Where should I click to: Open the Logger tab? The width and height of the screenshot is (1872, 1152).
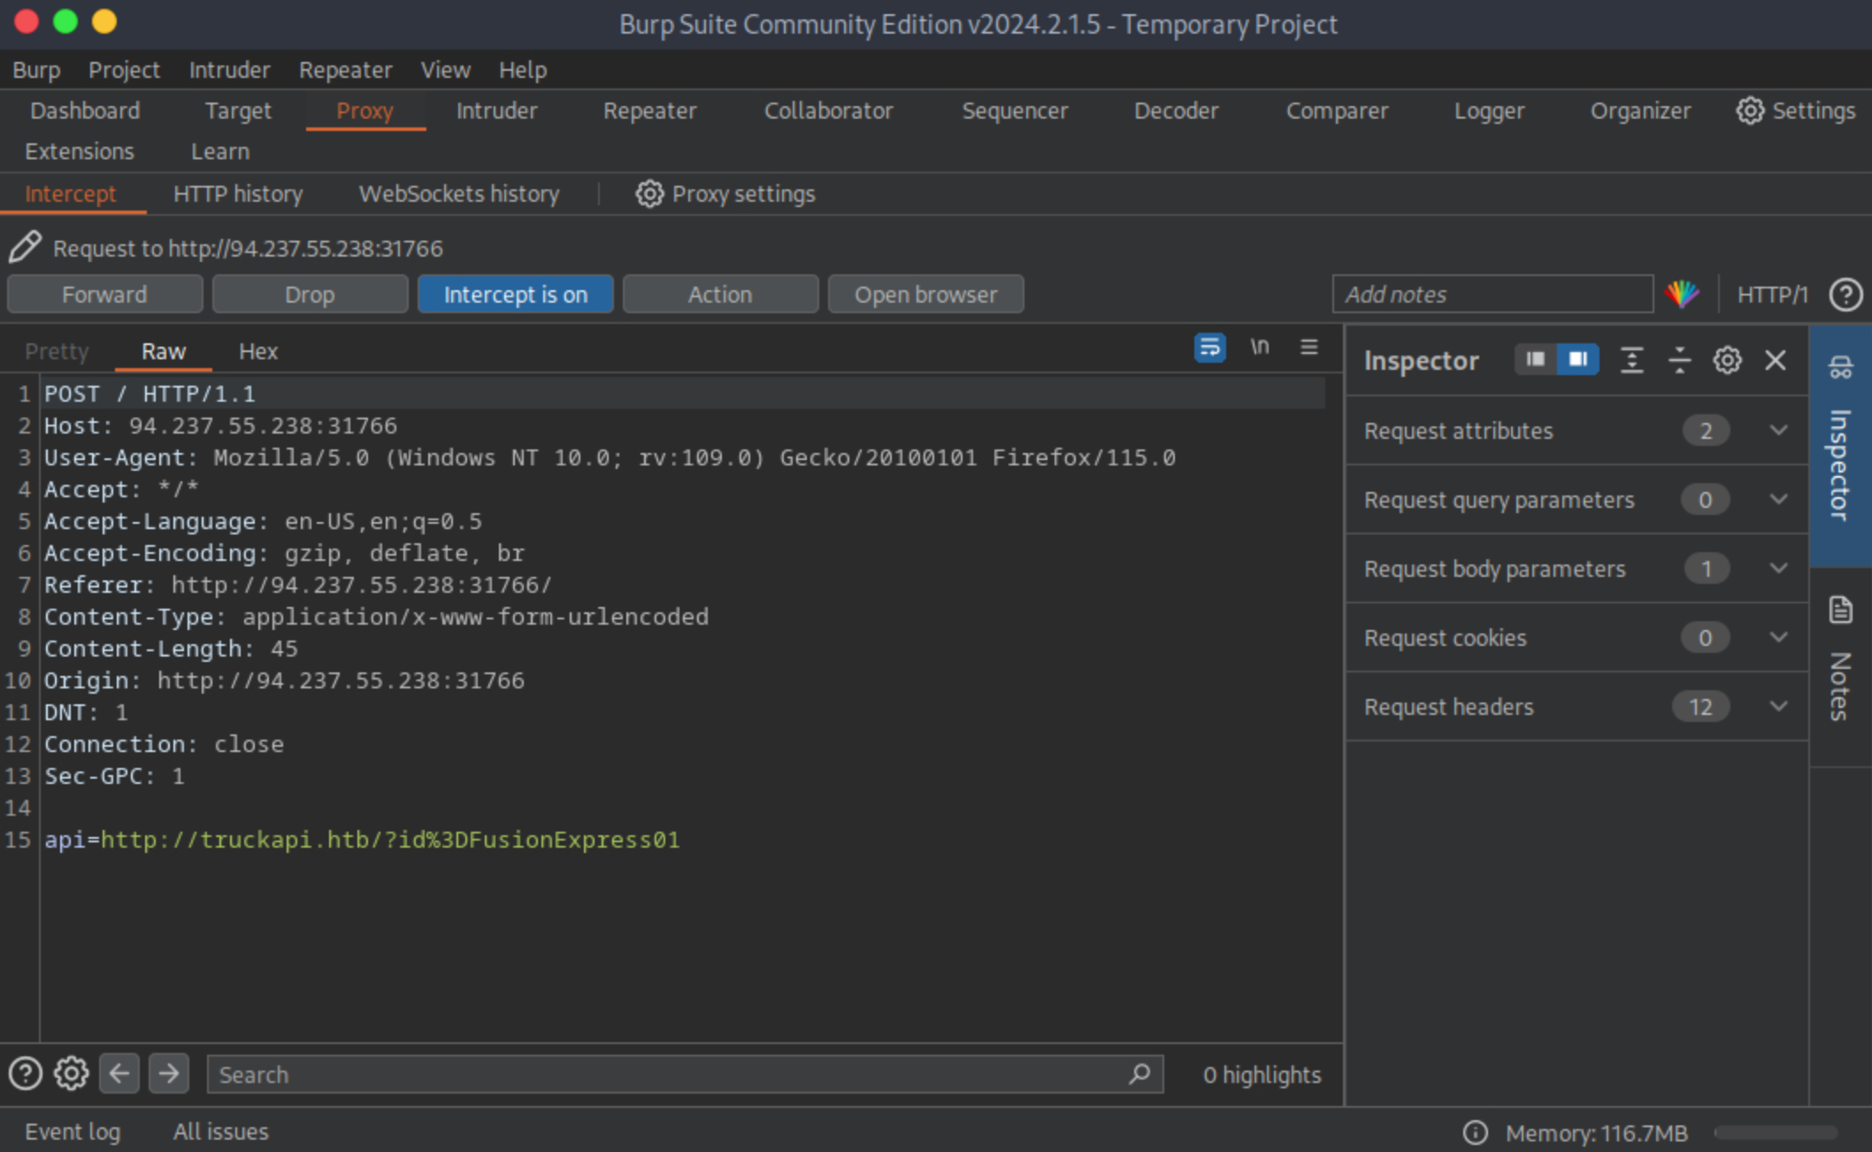coord(1489,111)
